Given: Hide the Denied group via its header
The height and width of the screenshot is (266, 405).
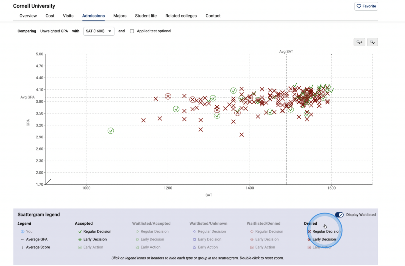Looking at the screenshot, I should (x=311, y=223).
